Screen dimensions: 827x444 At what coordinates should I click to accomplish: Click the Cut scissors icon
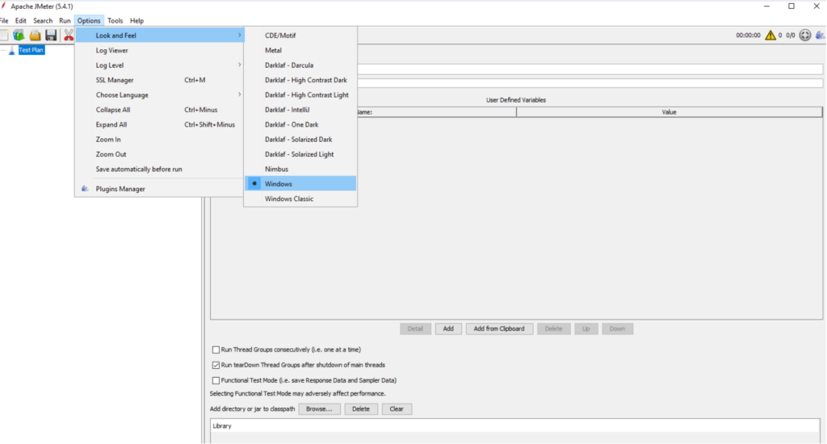coord(69,35)
